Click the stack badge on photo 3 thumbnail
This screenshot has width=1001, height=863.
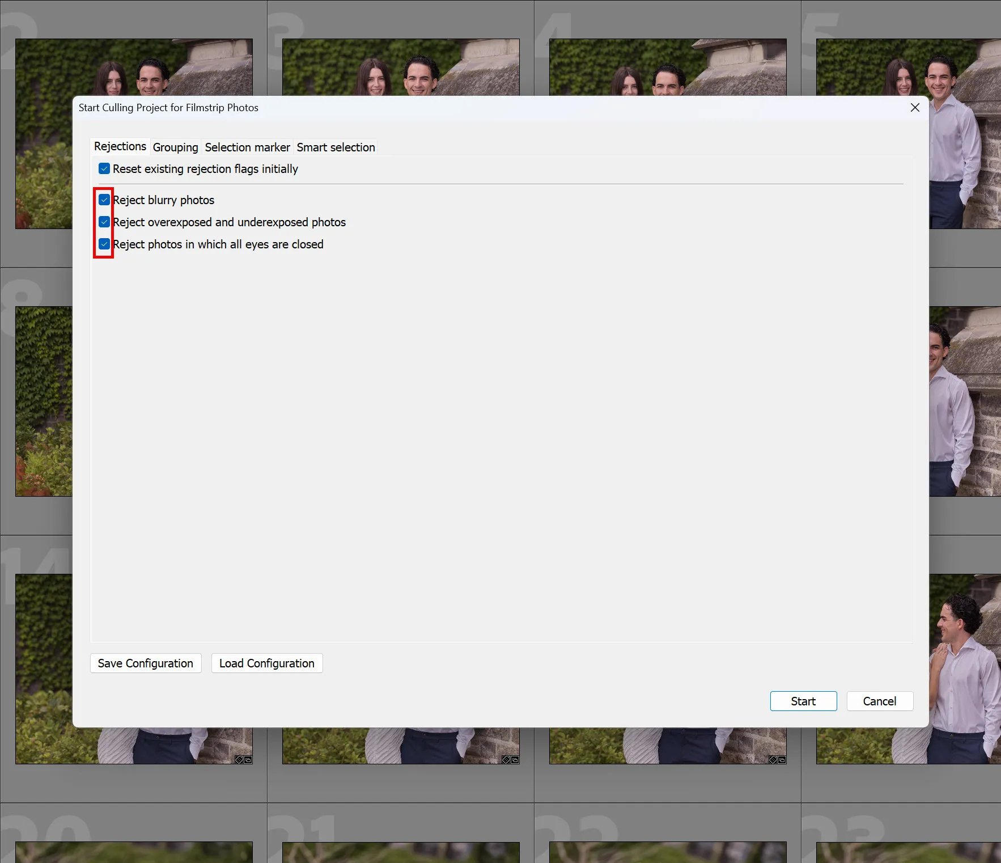point(515,760)
